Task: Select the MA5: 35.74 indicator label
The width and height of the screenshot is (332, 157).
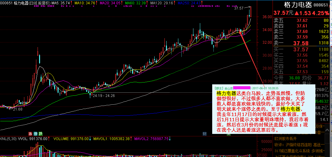Action: (x=61, y=3)
